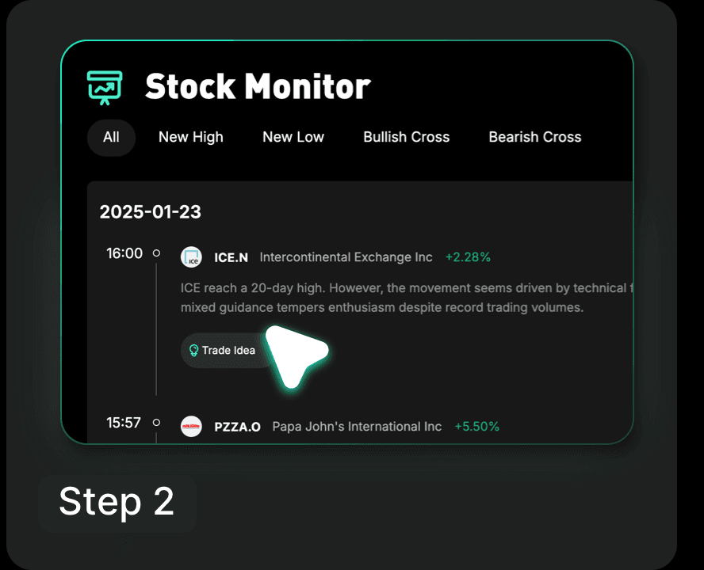Open the New Low tab
The image size is (704, 570).
pyautogui.click(x=293, y=137)
